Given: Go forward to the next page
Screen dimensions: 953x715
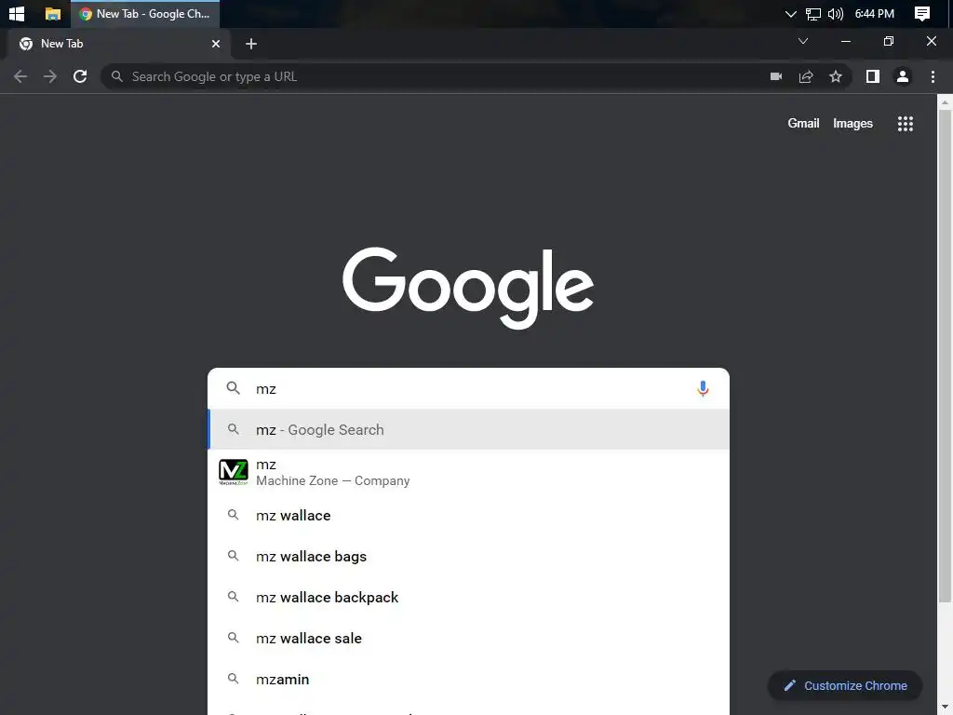Looking at the screenshot, I should (50, 76).
